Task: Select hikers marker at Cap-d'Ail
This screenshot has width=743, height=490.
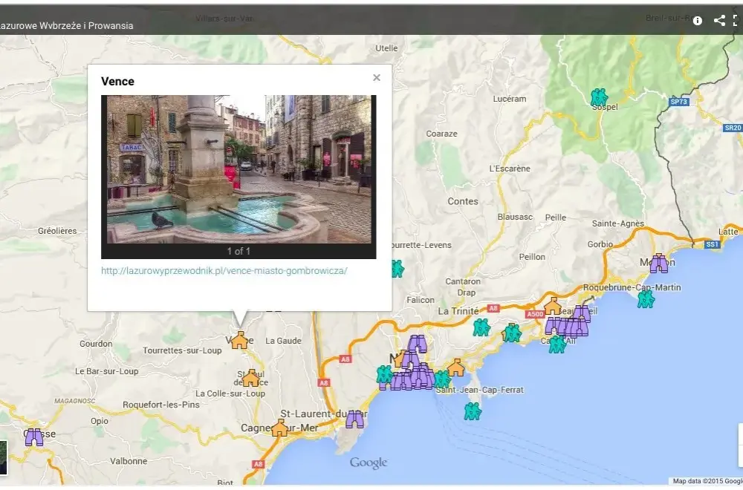Action: coord(557,344)
